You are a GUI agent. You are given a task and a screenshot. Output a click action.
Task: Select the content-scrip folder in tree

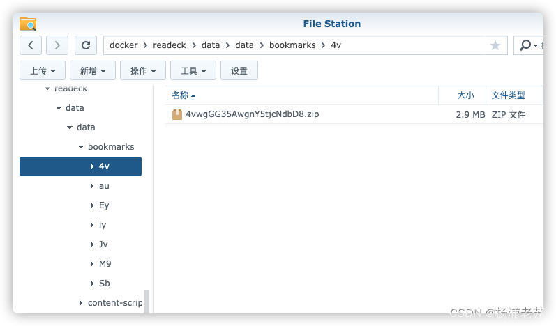click(x=114, y=303)
